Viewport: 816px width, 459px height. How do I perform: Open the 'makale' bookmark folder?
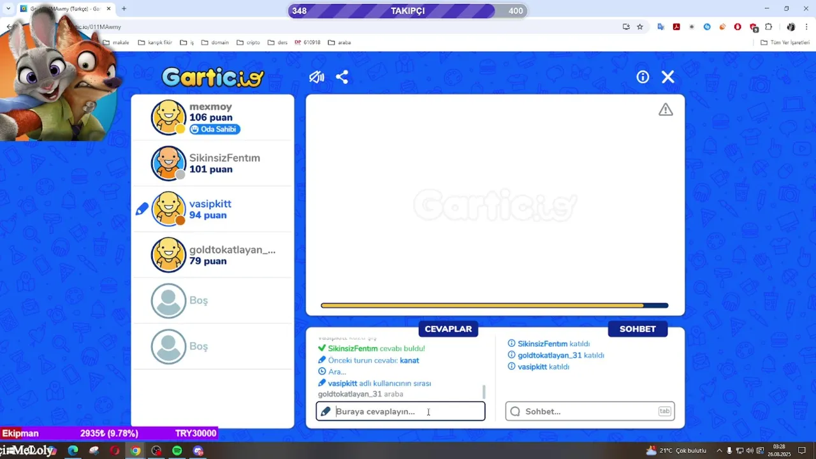pos(116,43)
